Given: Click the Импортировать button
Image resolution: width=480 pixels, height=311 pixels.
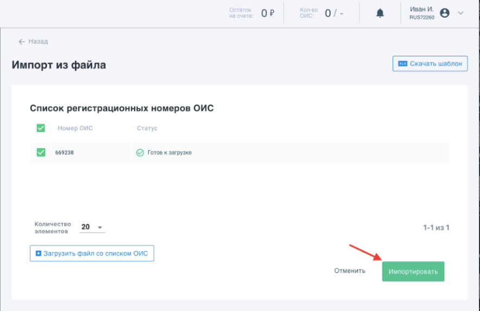Looking at the screenshot, I should (x=413, y=272).
